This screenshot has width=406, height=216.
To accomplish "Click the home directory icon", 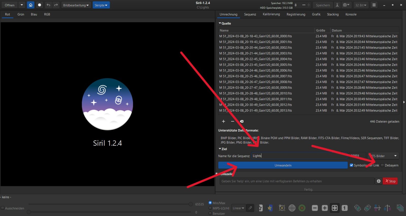I will [30, 5].
